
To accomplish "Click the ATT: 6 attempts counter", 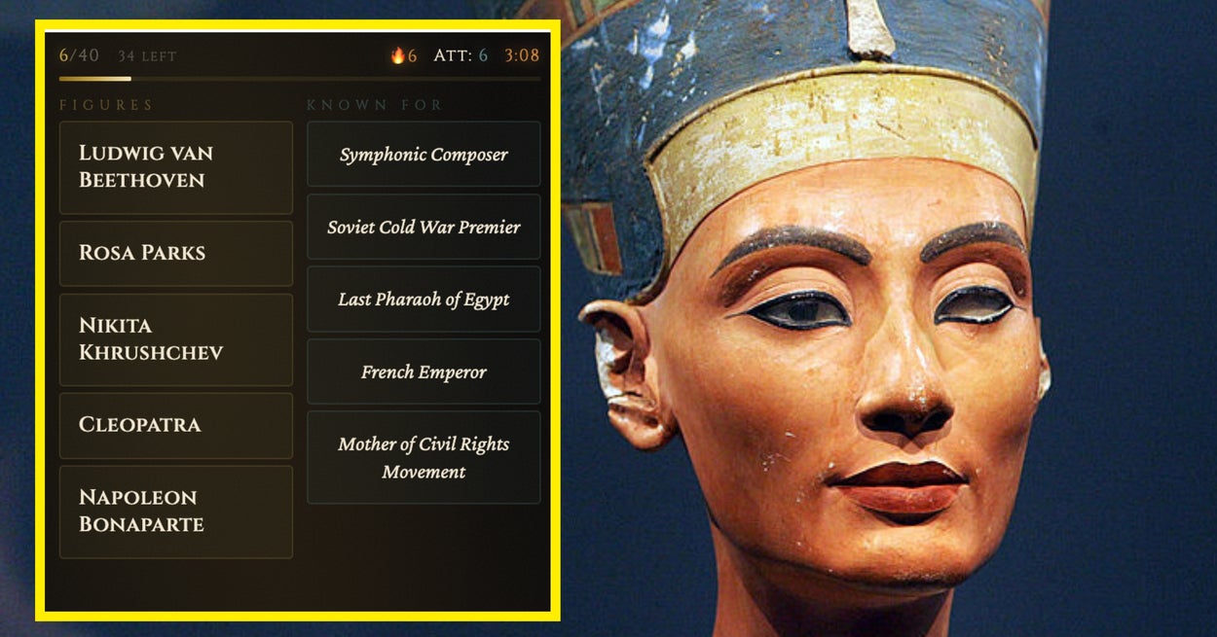I will click(461, 55).
